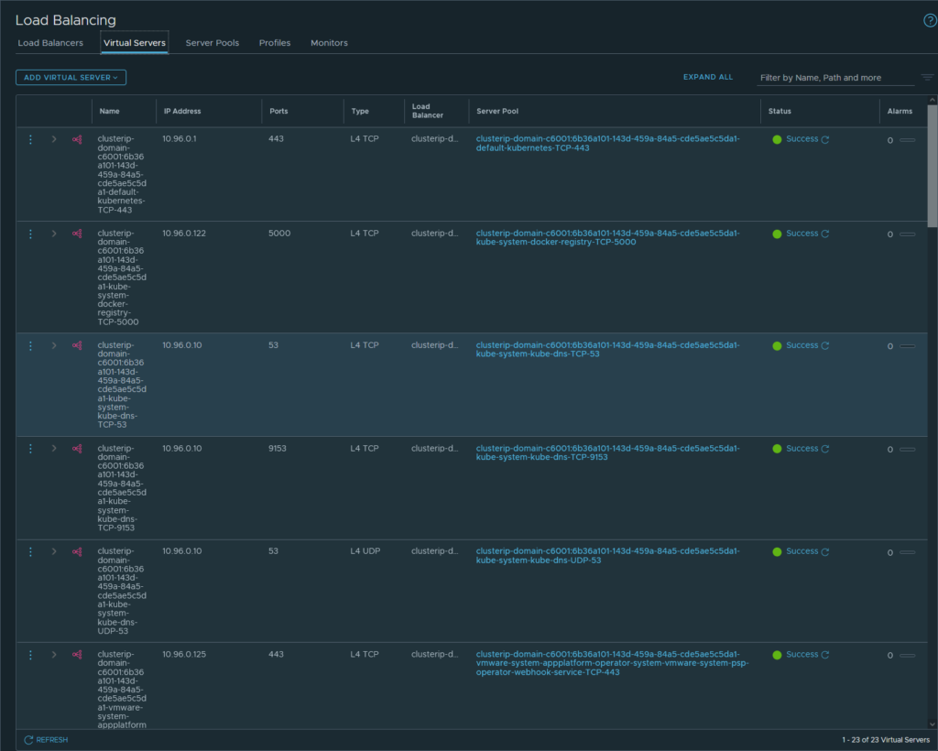Click the Name column header
Viewport: 938px width, 751px height.
(110, 111)
